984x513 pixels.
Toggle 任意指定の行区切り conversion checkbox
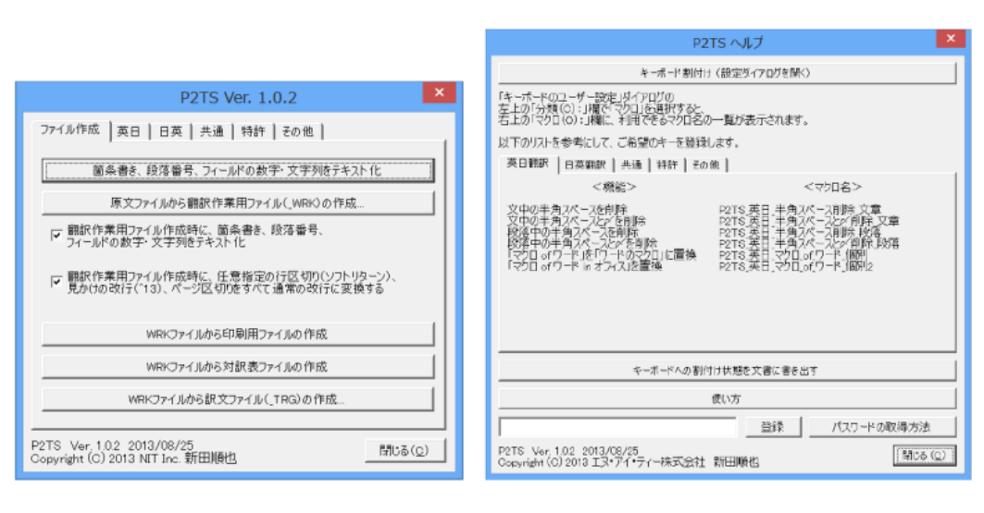tap(56, 281)
